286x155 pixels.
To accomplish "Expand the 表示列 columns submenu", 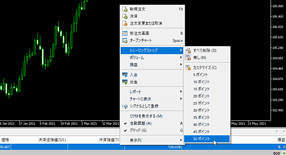I will 152,140.
